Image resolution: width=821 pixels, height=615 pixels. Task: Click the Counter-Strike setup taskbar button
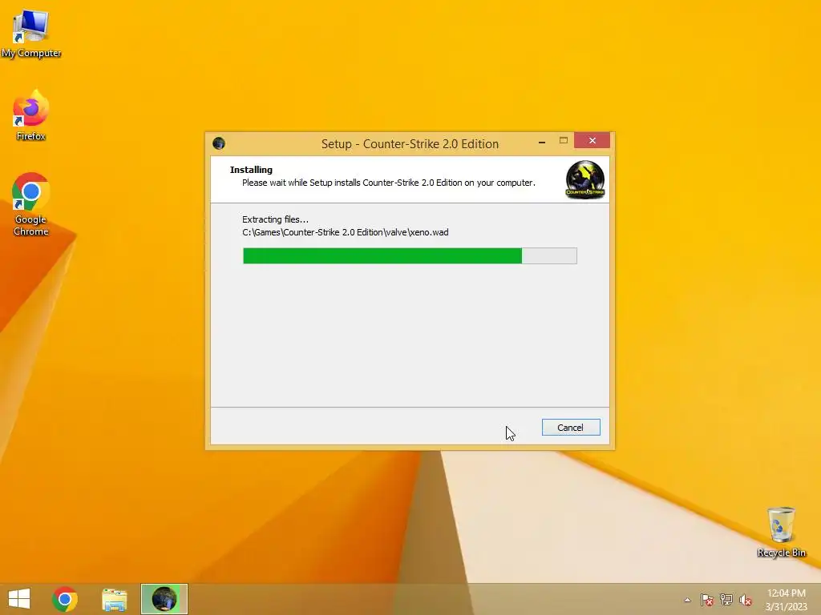click(164, 599)
